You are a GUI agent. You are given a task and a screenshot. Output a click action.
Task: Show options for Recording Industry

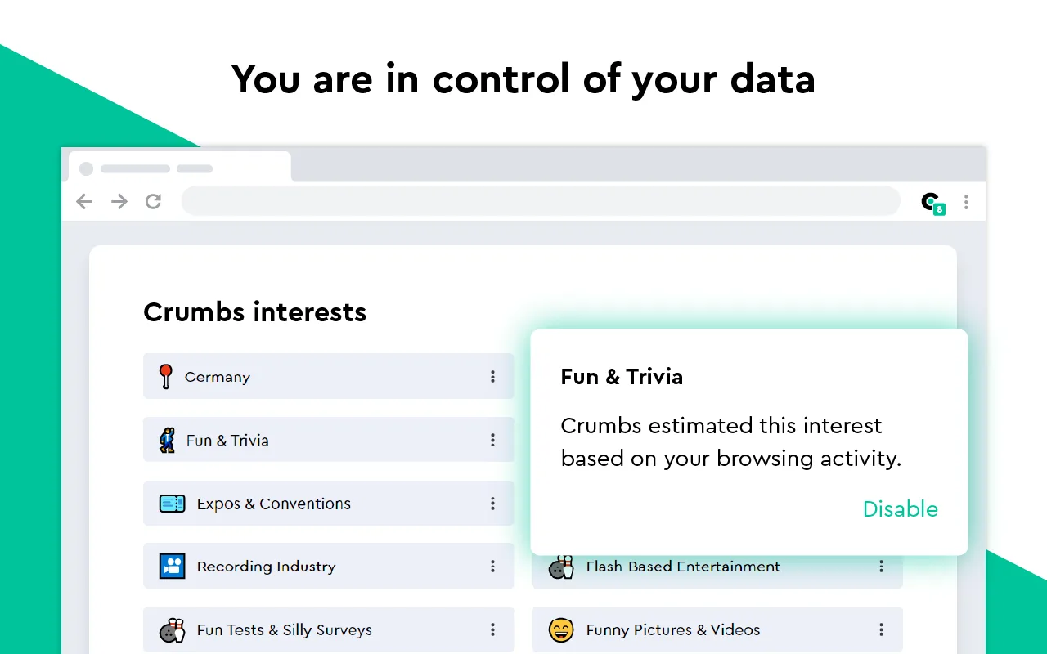pos(492,566)
